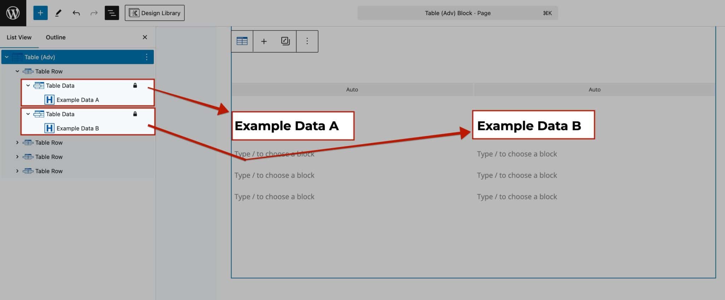Select the pencil Tools icon

click(x=58, y=13)
